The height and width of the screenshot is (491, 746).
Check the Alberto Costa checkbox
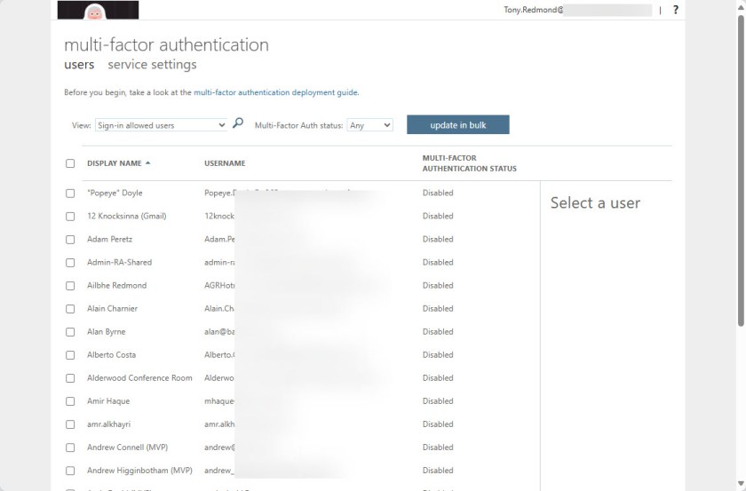[x=70, y=355]
